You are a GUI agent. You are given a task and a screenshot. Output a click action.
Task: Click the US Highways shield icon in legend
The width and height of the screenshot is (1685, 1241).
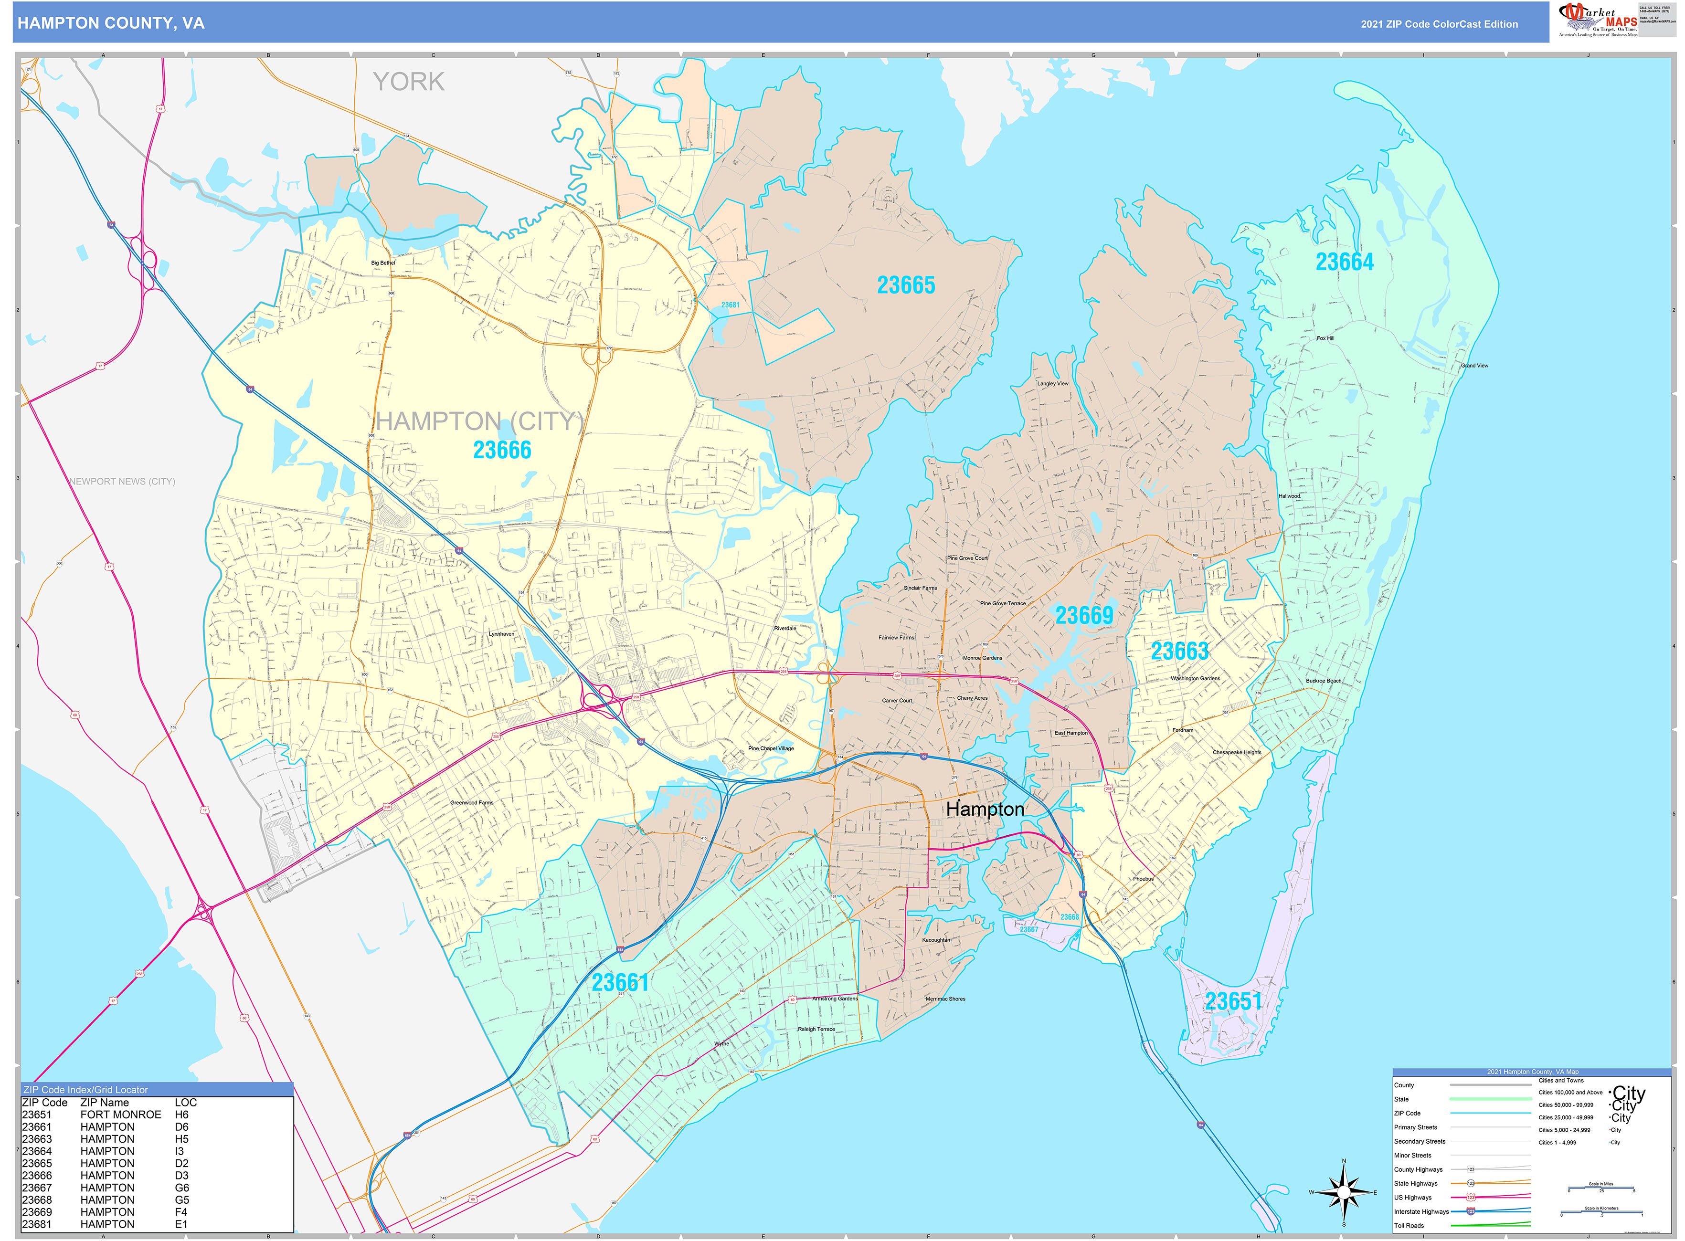[x=1471, y=1198]
